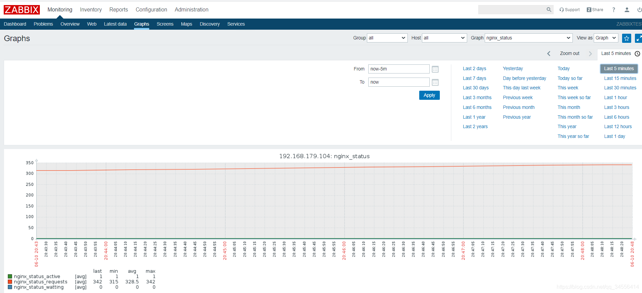Open the Graph nginx_status dropdown
The image size is (642, 293).
point(529,38)
